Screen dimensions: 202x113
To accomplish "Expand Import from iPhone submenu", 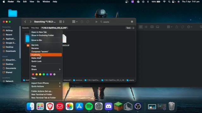I will pyautogui.click(x=46, y=83).
